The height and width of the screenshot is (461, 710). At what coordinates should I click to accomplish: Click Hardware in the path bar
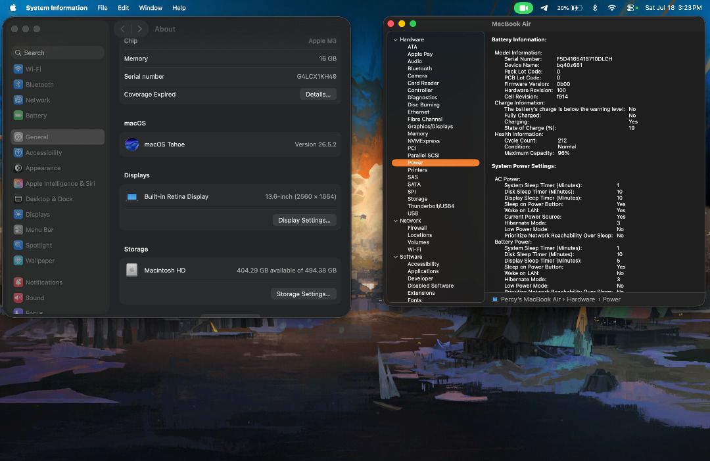click(x=580, y=299)
